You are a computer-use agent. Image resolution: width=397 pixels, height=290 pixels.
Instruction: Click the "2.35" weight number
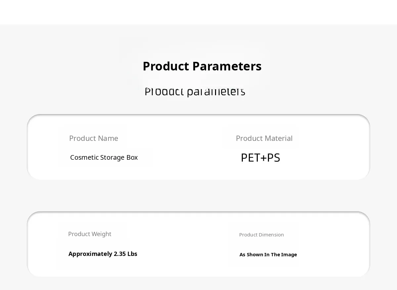[120, 254]
